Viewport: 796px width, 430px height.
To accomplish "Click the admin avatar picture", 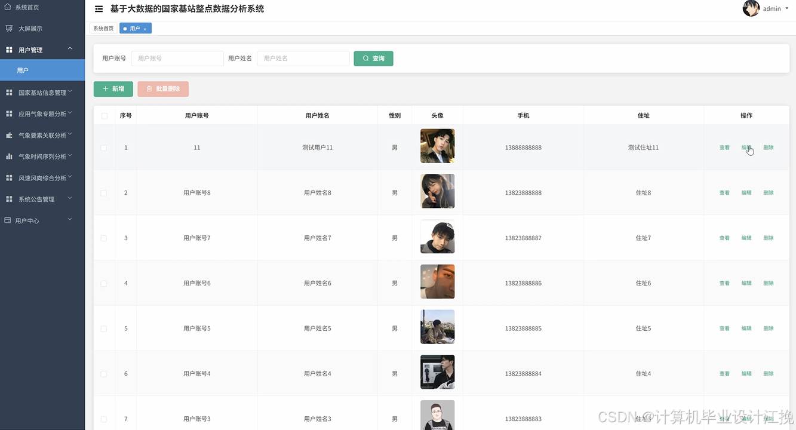I will pos(751,8).
